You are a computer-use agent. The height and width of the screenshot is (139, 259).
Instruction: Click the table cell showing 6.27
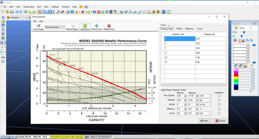[211, 39]
